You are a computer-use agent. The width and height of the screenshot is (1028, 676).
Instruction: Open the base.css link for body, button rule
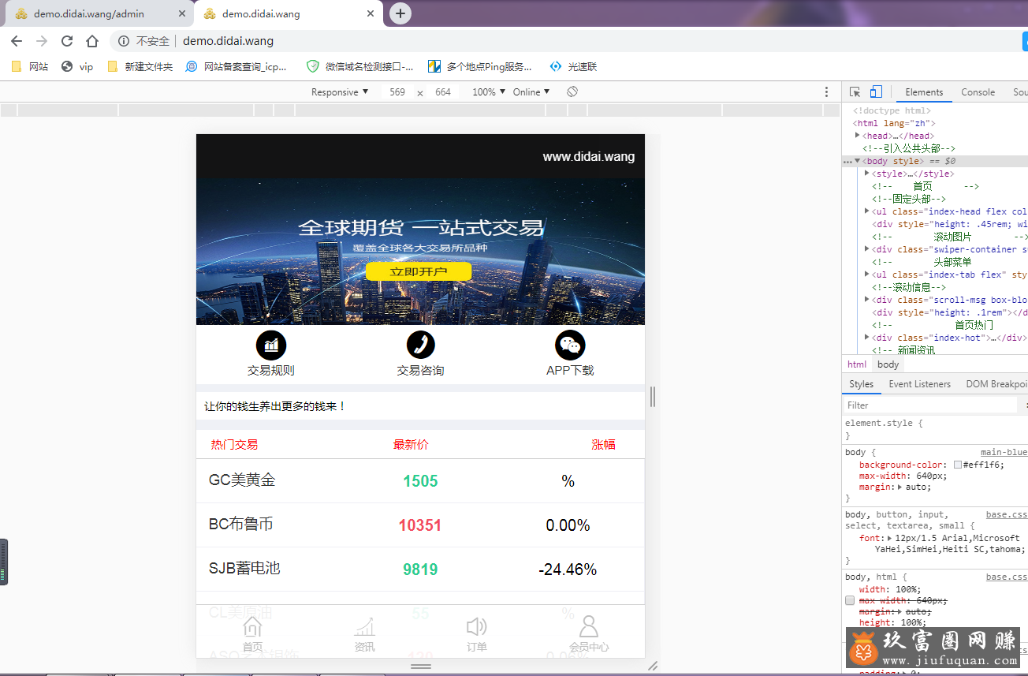tap(1007, 514)
